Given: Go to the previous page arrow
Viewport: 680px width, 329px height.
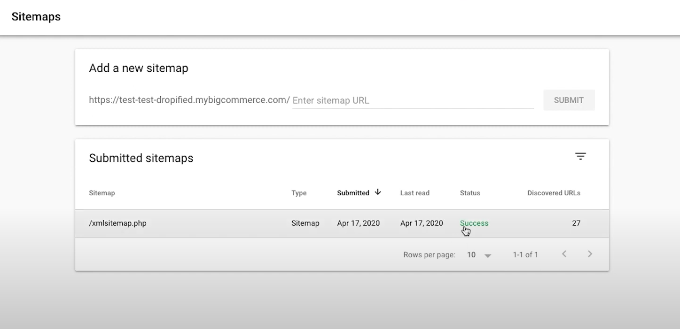Looking at the screenshot, I should (x=564, y=254).
